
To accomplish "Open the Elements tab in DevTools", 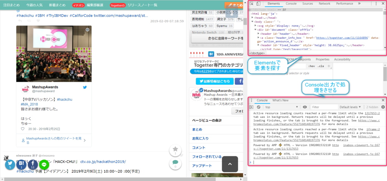I will click(x=274, y=4).
